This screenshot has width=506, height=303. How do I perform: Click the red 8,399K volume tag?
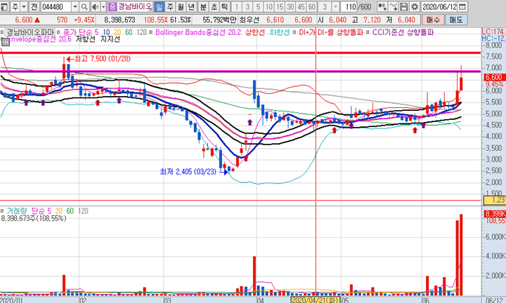tap(494, 214)
